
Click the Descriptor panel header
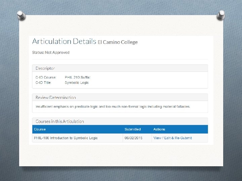45,68
